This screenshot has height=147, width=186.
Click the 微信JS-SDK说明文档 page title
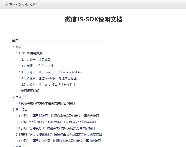click(93, 19)
